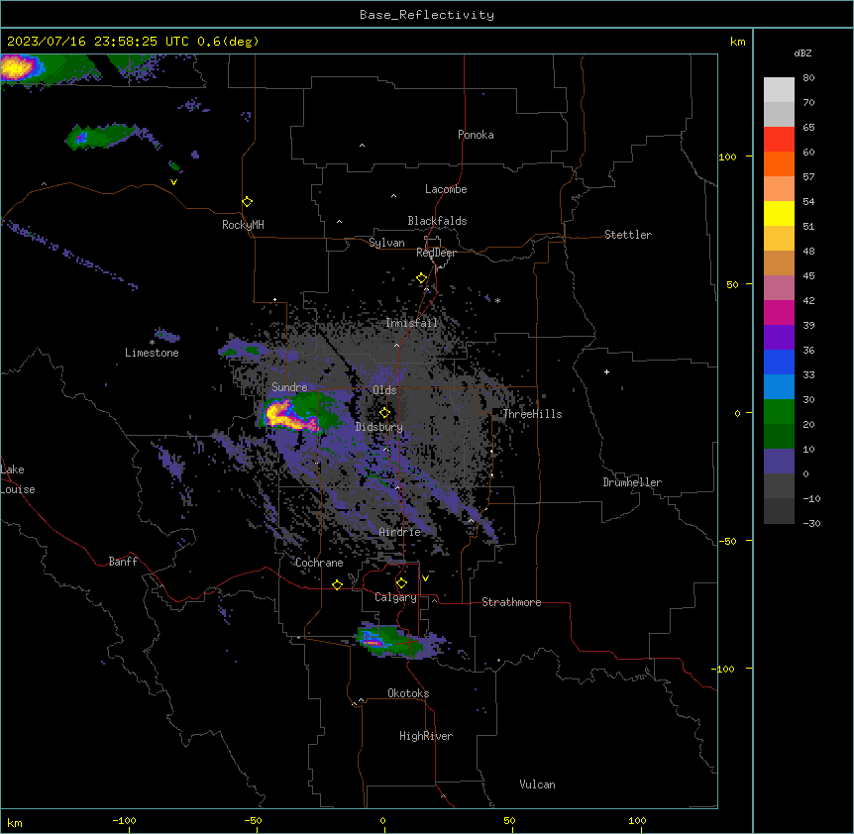Click the Didsbury town label
The width and height of the screenshot is (854, 834).
point(379,427)
